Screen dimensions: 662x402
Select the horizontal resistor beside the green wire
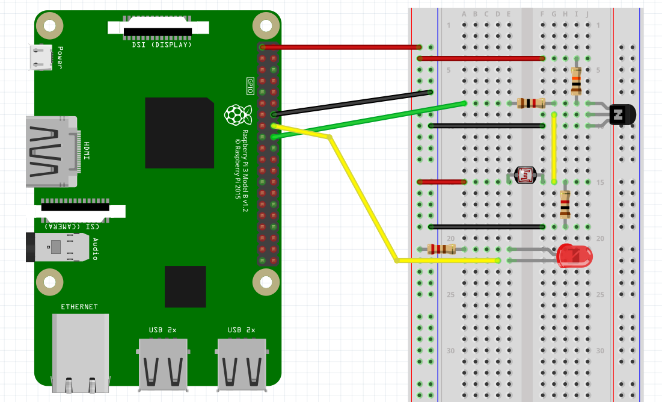point(532,103)
